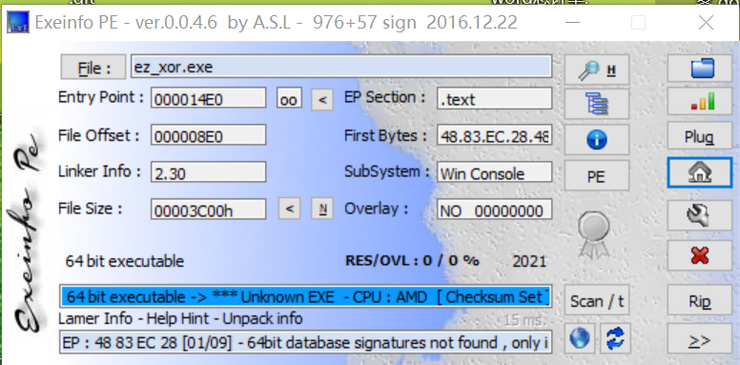Click the First Bytes field
The image size is (740, 365).
(494, 135)
